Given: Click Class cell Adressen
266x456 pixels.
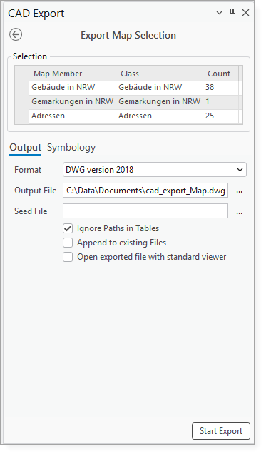Looking at the screenshot, I should 159,116.
